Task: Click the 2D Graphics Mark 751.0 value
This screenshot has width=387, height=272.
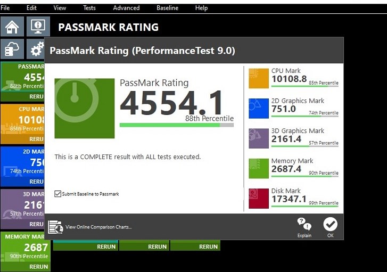Action: [284, 109]
